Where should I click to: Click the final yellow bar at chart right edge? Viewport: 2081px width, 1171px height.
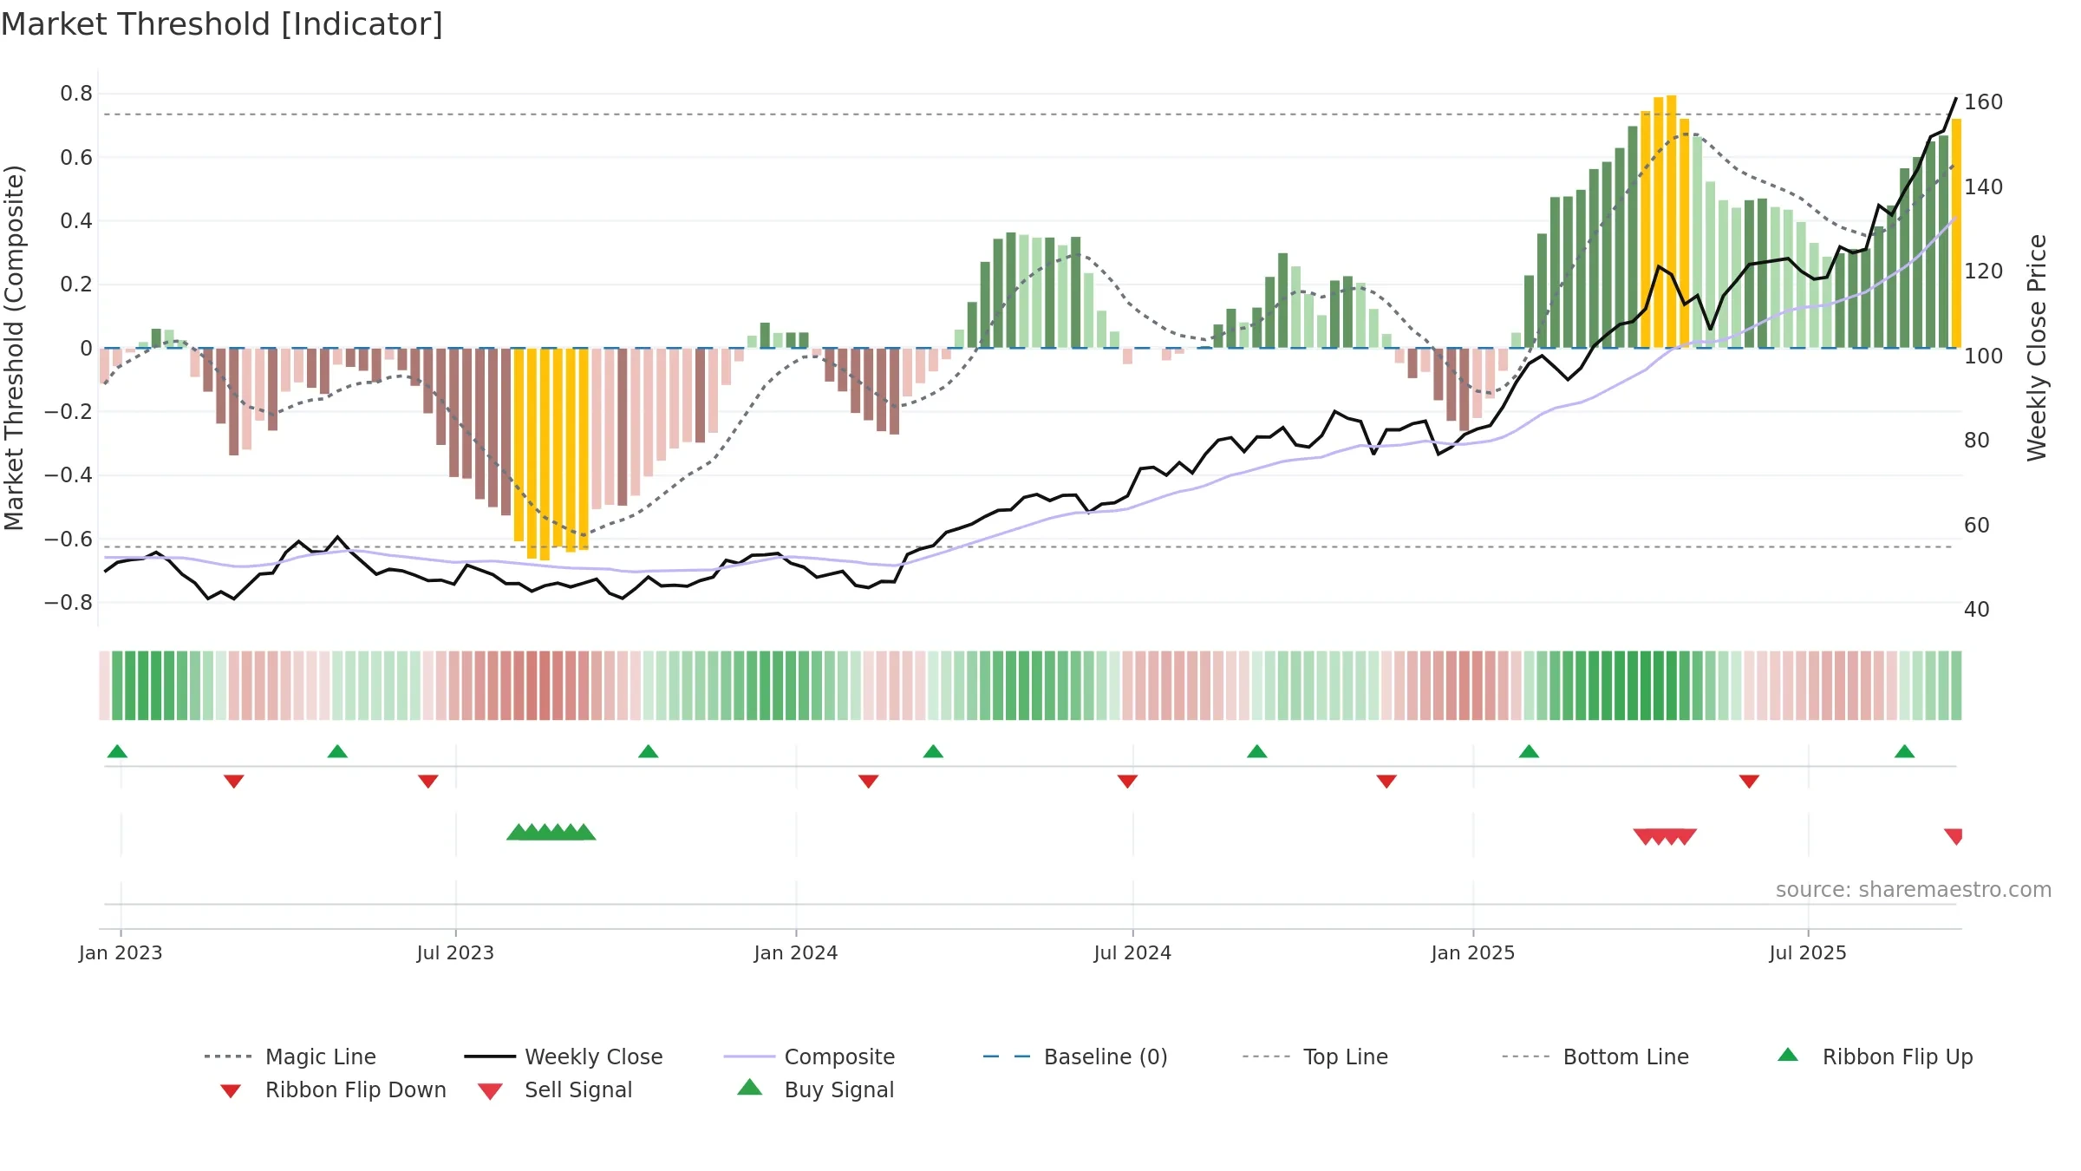(1956, 233)
